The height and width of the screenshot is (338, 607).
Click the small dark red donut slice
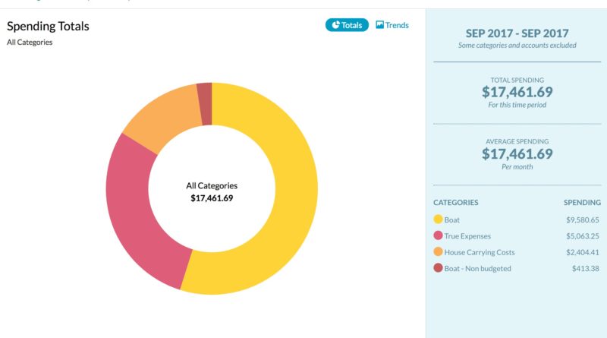(204, 93)
